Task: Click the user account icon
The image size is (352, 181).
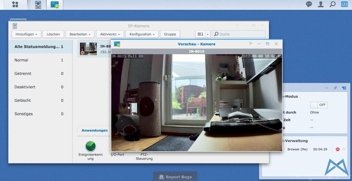Action: 321,4
